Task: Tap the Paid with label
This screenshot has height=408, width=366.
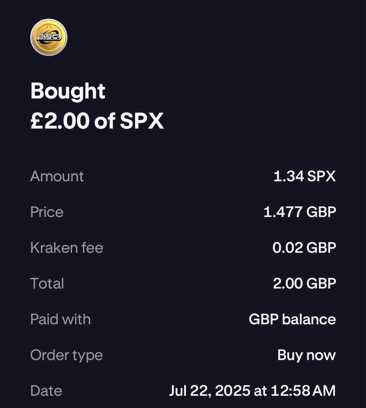Action: 60,319
